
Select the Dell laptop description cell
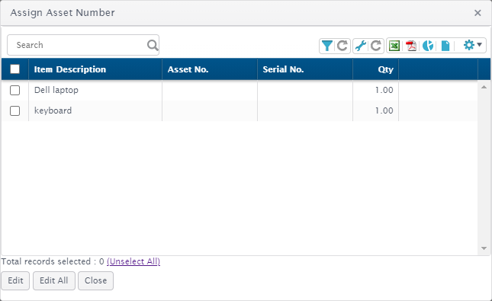tap(95, 90)
